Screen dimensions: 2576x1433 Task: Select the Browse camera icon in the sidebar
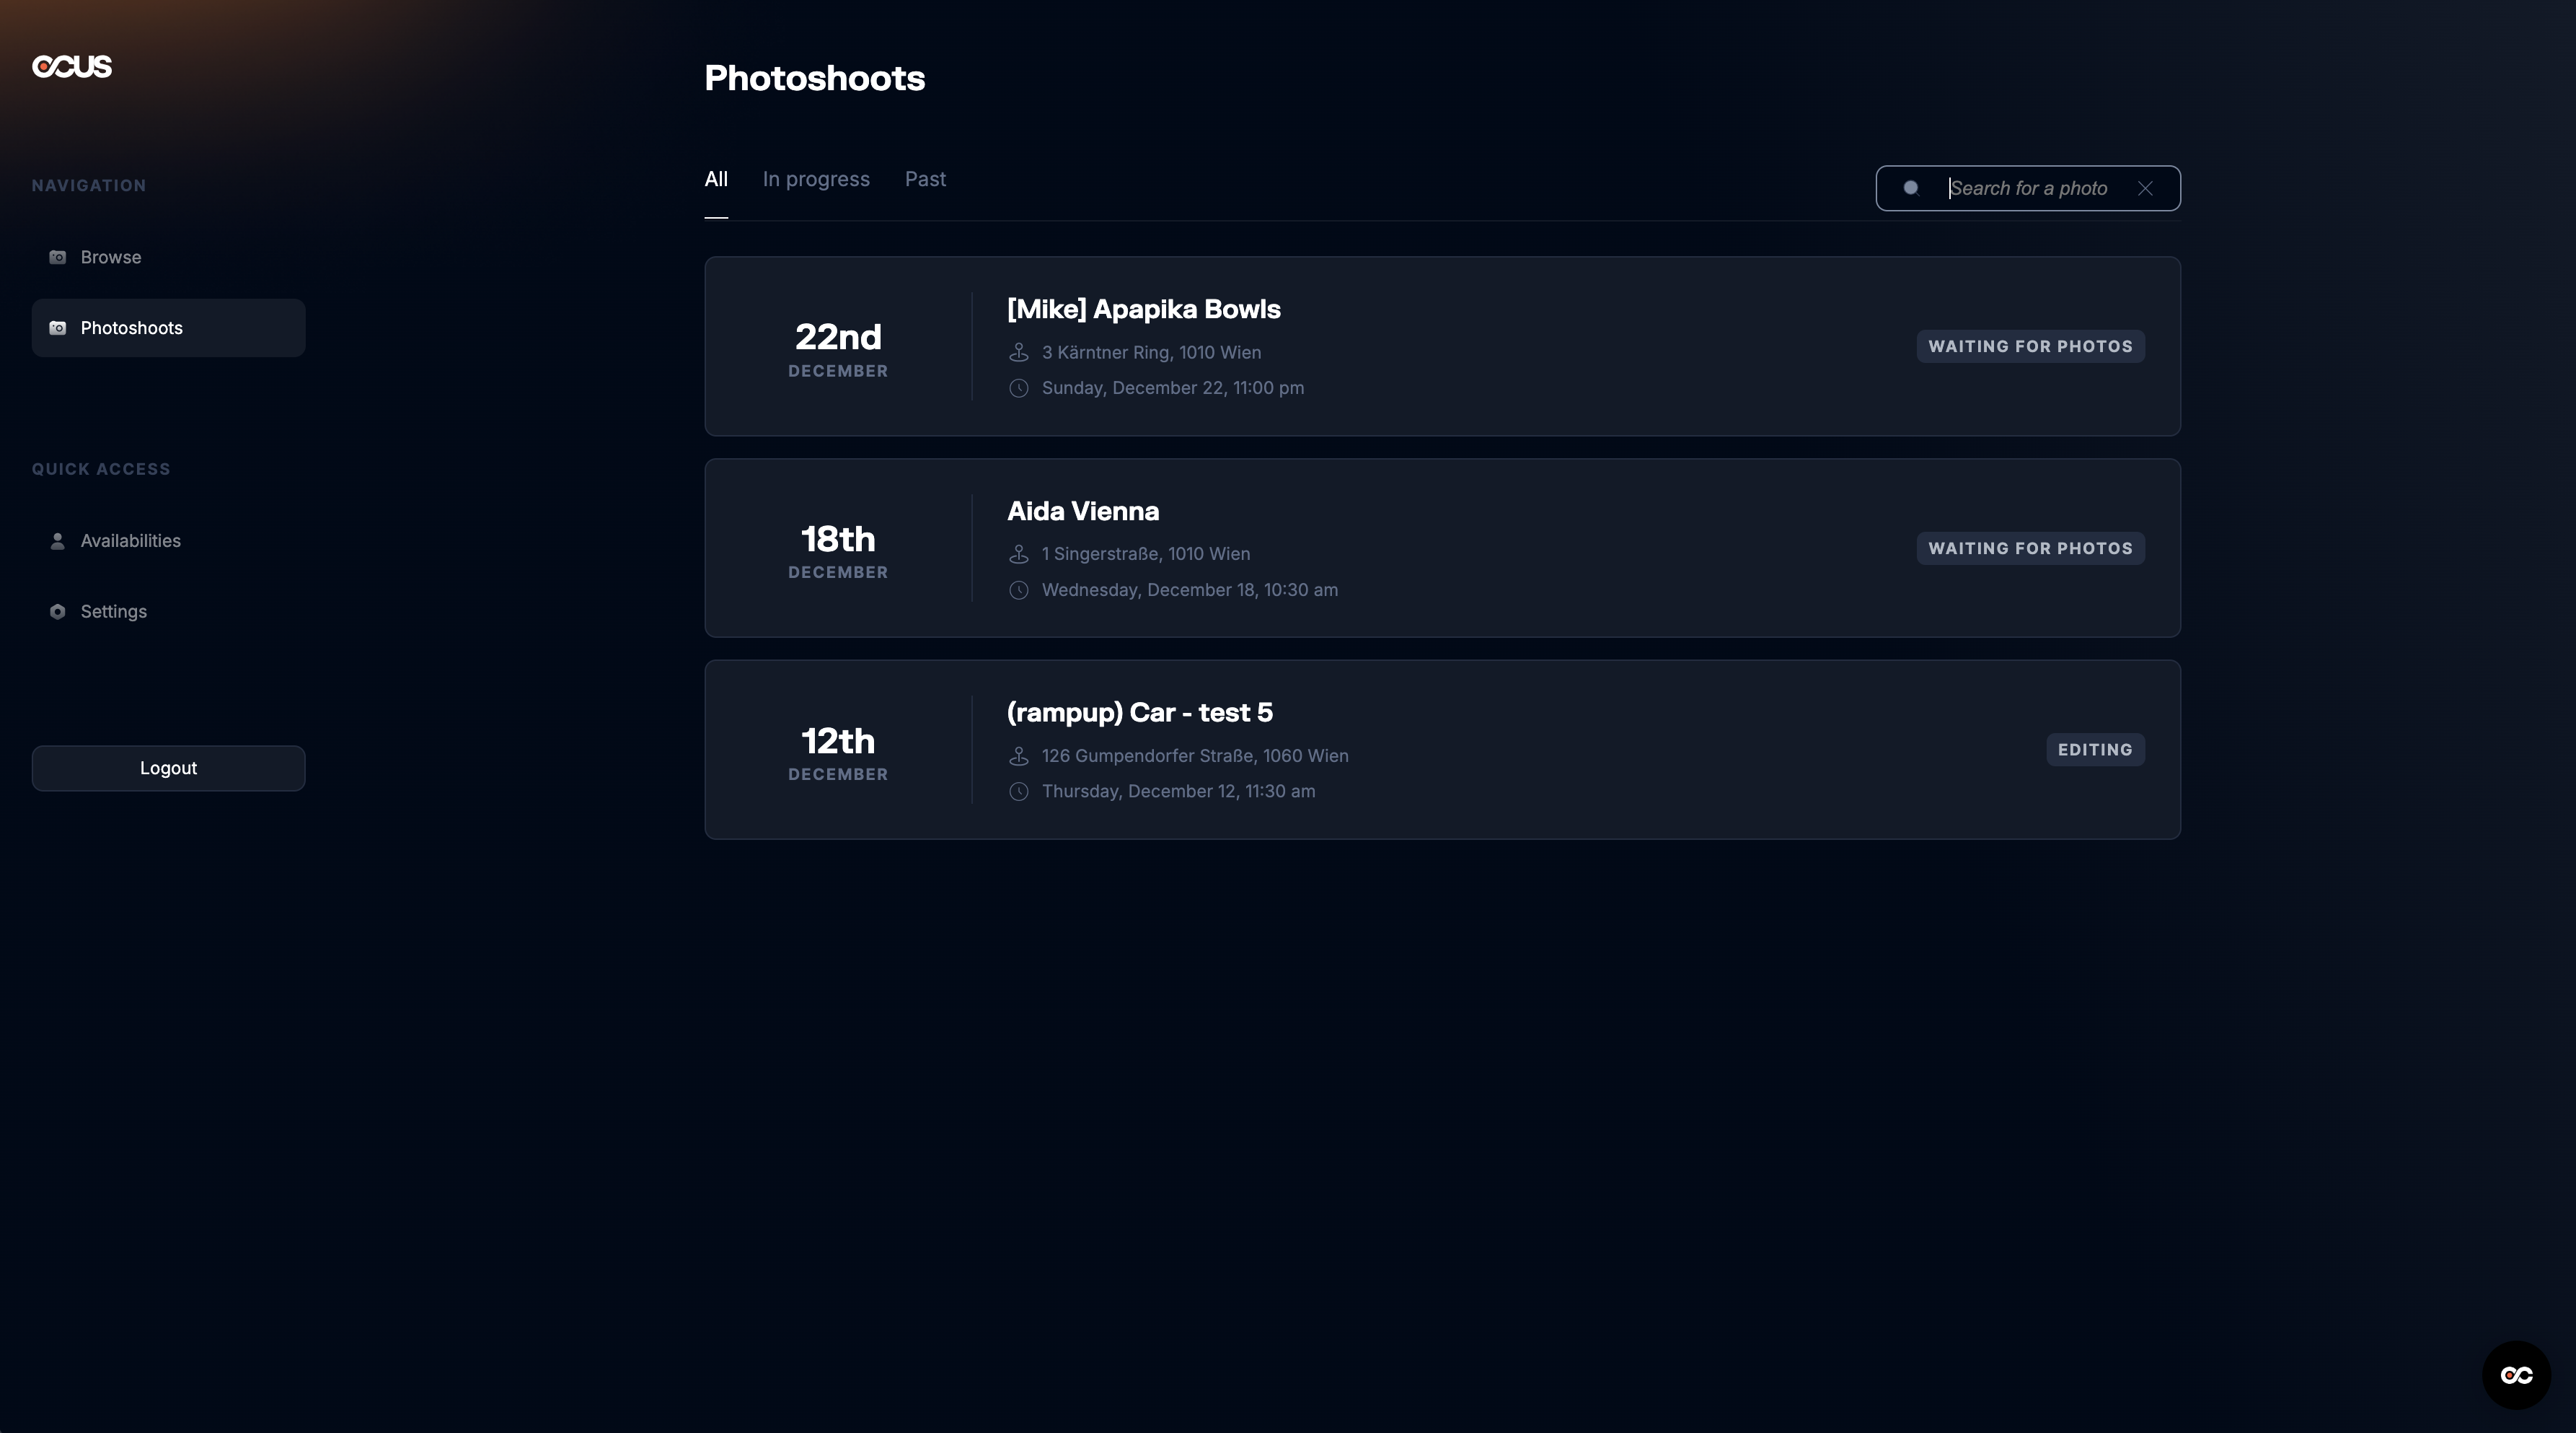[57, 257]
